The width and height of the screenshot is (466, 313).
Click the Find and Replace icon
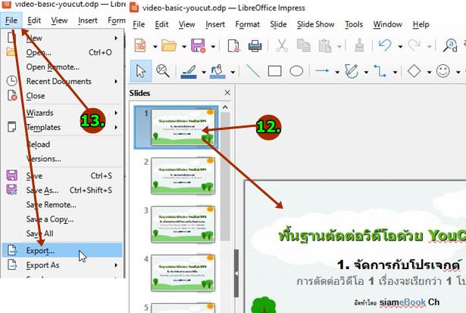pyautogui.click(x=450, y=46)
